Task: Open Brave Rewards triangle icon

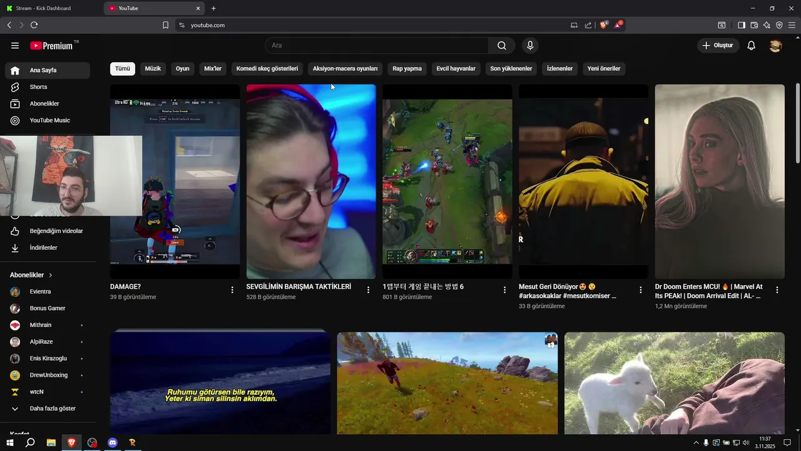Action: pyautogui.click(x=618, y=25)
